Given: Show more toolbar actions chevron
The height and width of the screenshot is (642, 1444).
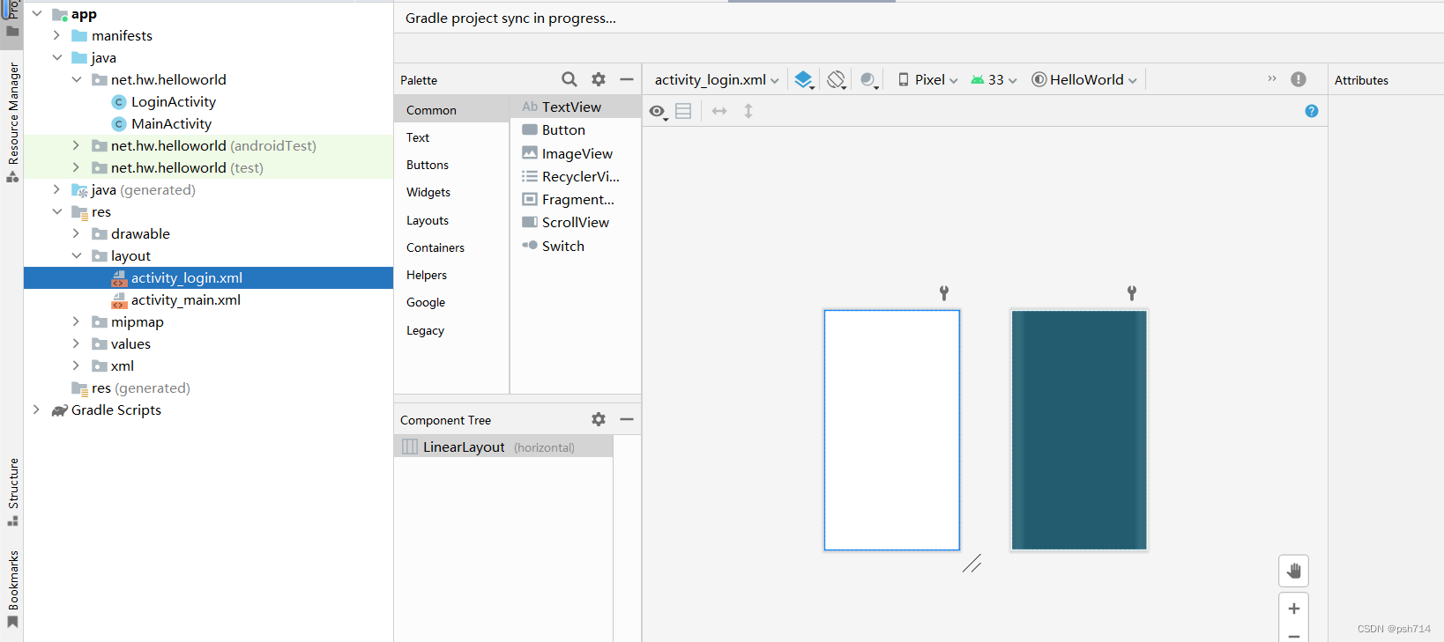Looking at the screenshot, I should click(x=1272, y=78).
